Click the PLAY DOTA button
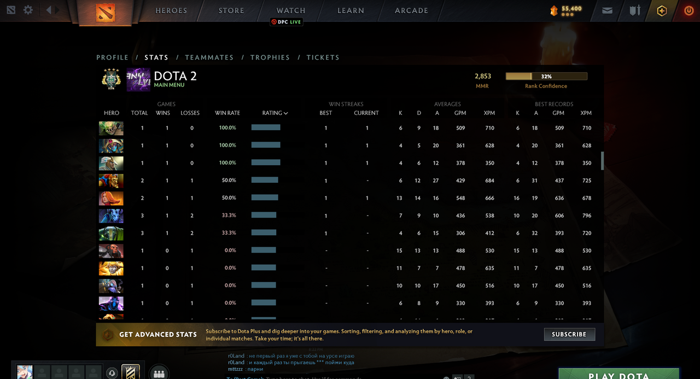 pos(619,374)
